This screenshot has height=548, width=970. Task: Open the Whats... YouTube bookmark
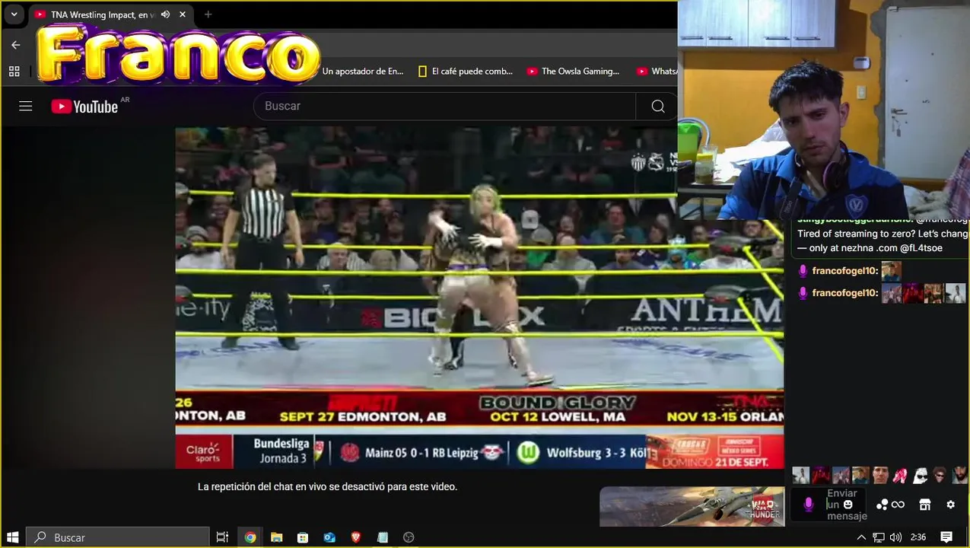click(658, 72)
